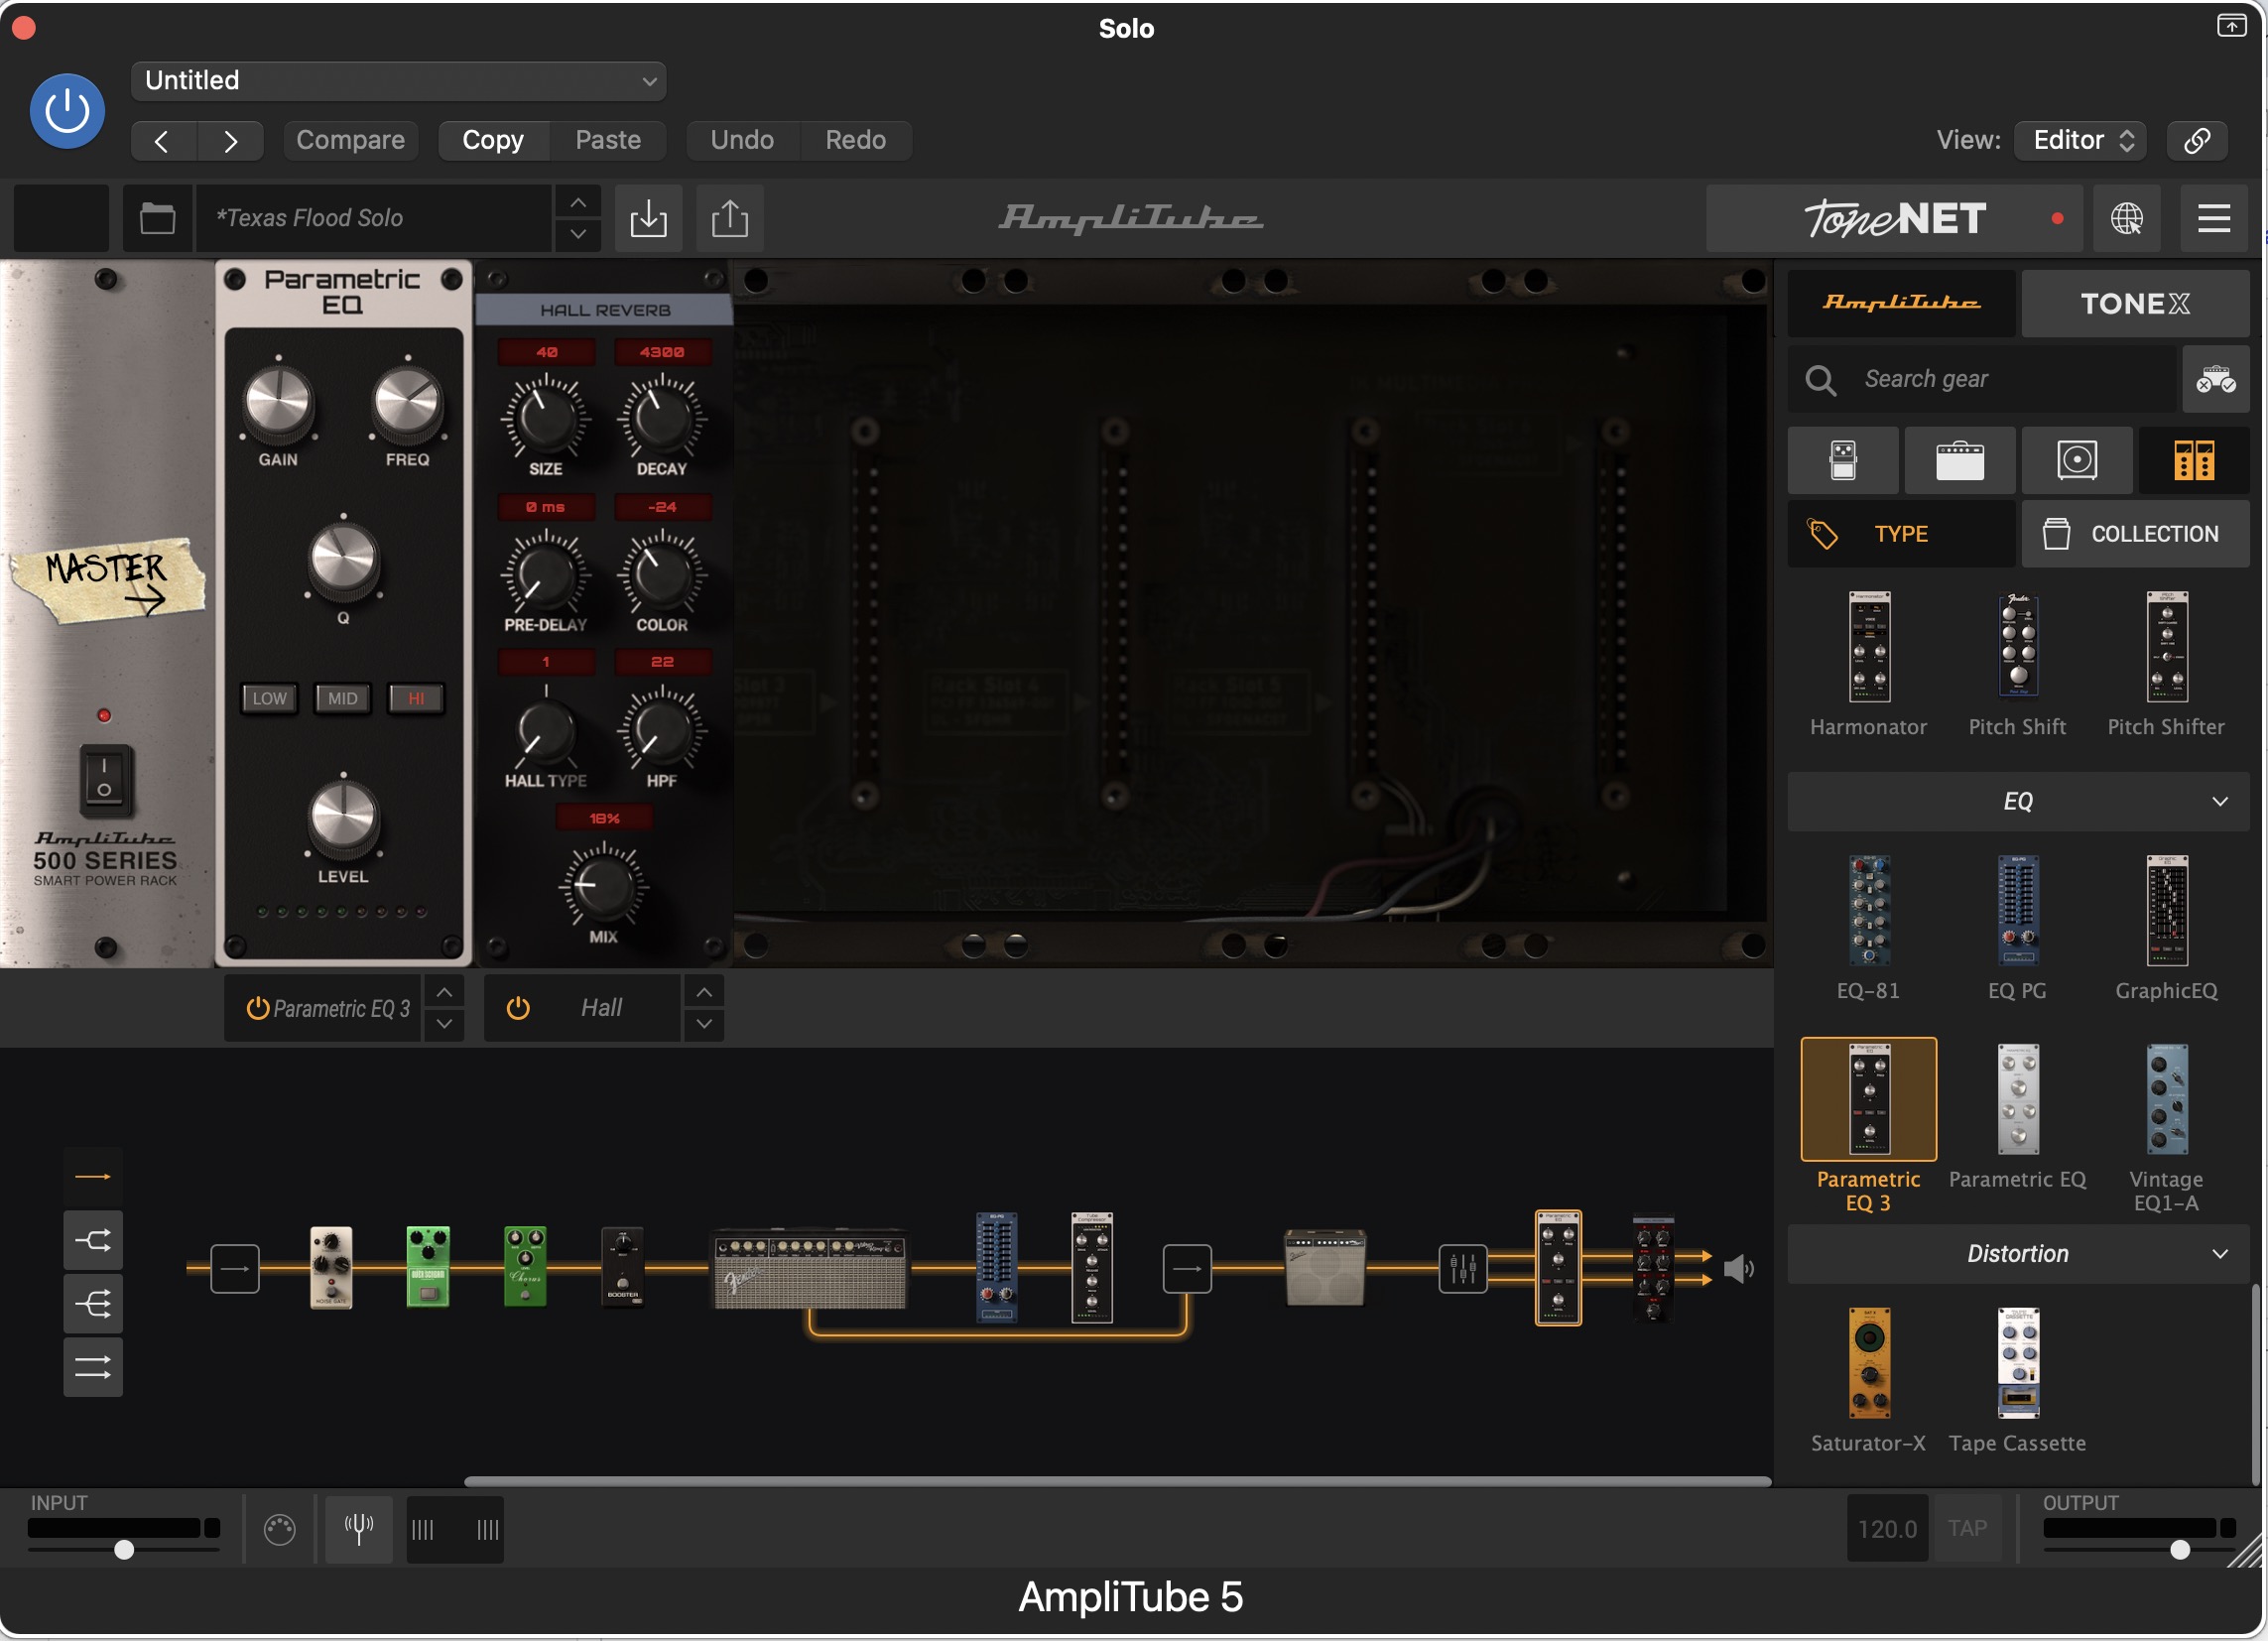The width and height of the screenshot is (2268, 1641).
Task: Step to the next preset with down arrow
Action: coord(578,234)
